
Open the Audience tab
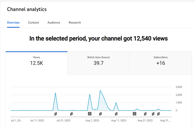pos(54,22)
